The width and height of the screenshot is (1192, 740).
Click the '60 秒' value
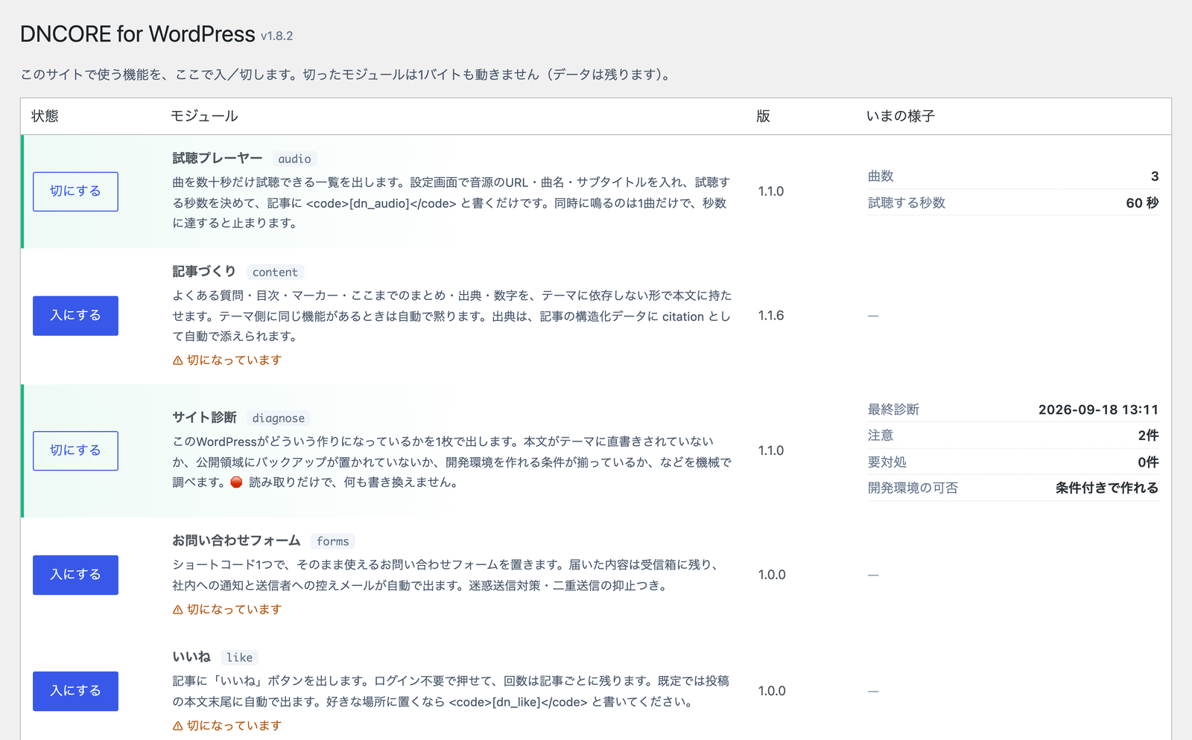tap(1142, 203)
